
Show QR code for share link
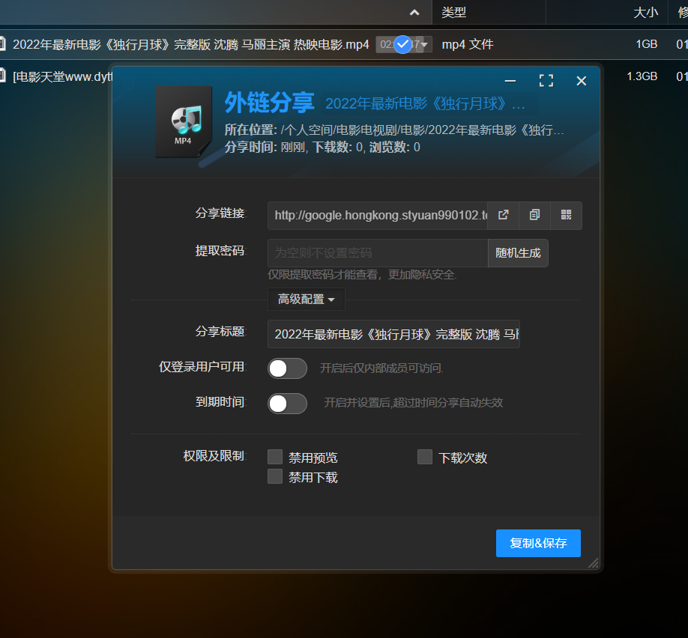click(566, 215)
